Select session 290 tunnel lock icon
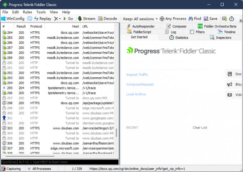This screenshot has width=243, height=172. point(4,63)
